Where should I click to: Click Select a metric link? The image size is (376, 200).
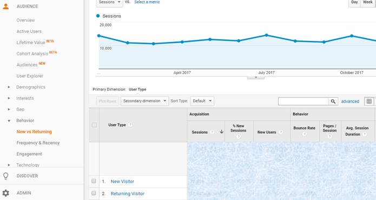tap(147, 2)
